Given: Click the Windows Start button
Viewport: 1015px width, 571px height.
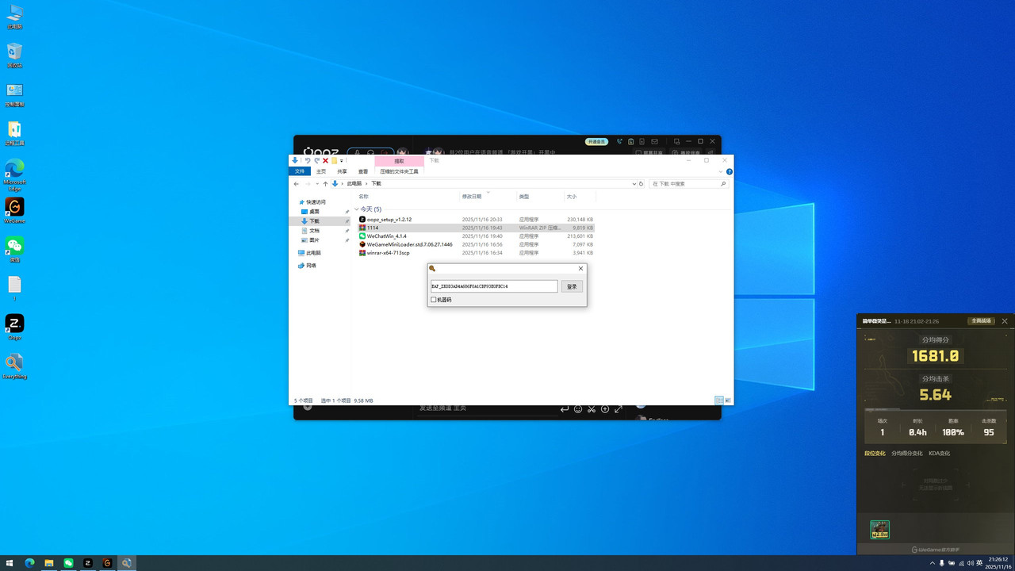Looking at the screenshot, I should (10, 563).
